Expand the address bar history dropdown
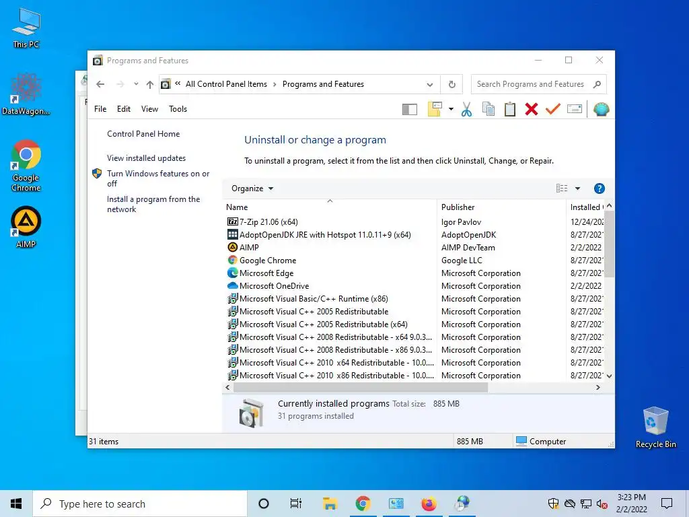Image resolution: width=689 pixels, height=517 pixels. [x=430, y=84]
